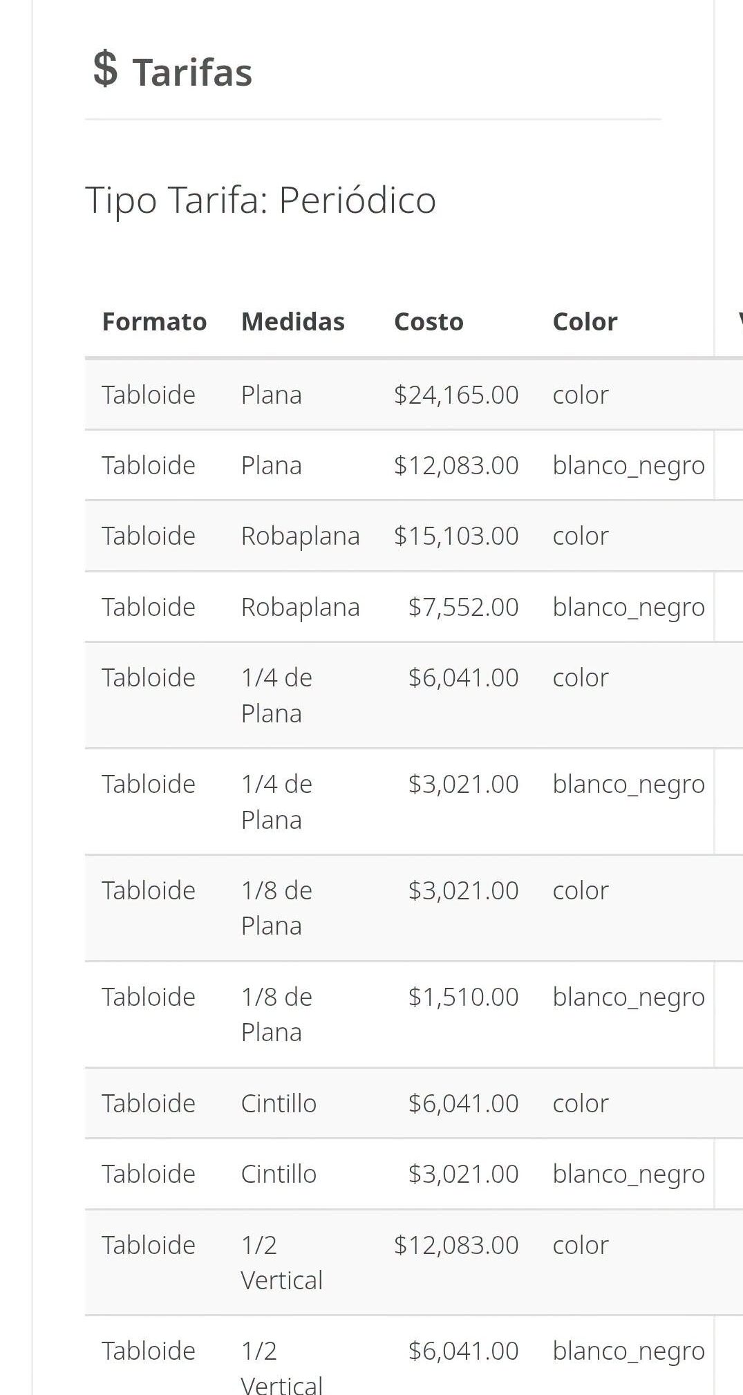Select the 1/2 Vertical blanco_negro $6,041.00 cost
This screenshot has height=1395, width=743.
pos(463,1351)
